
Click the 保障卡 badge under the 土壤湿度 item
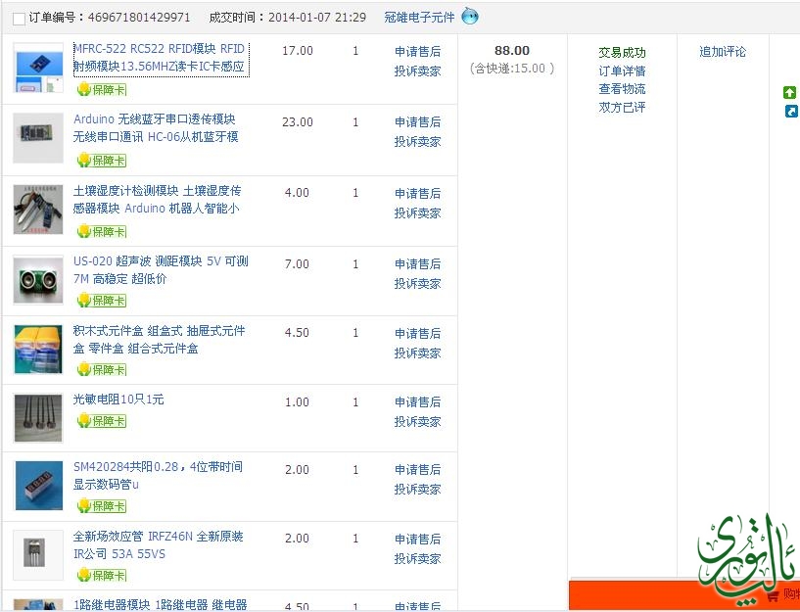[x=102, y=231]
